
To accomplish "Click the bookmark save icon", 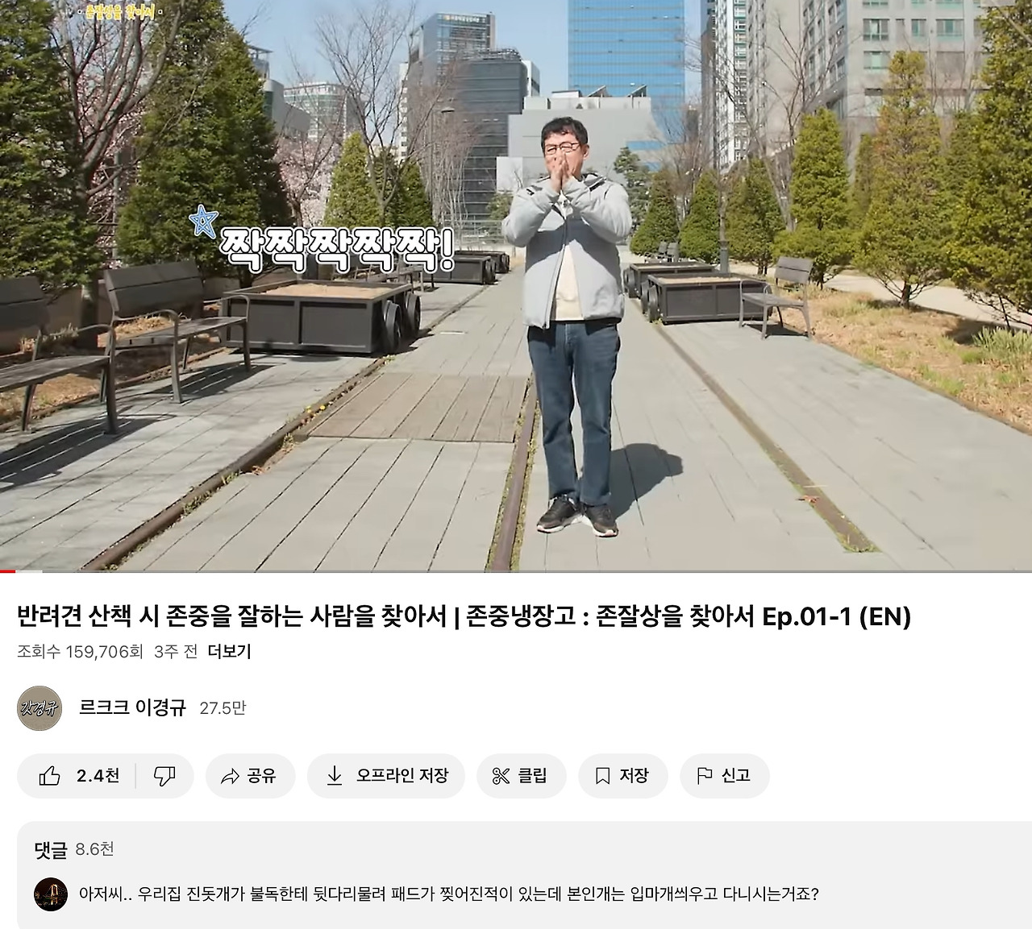I will click(602, 776).
